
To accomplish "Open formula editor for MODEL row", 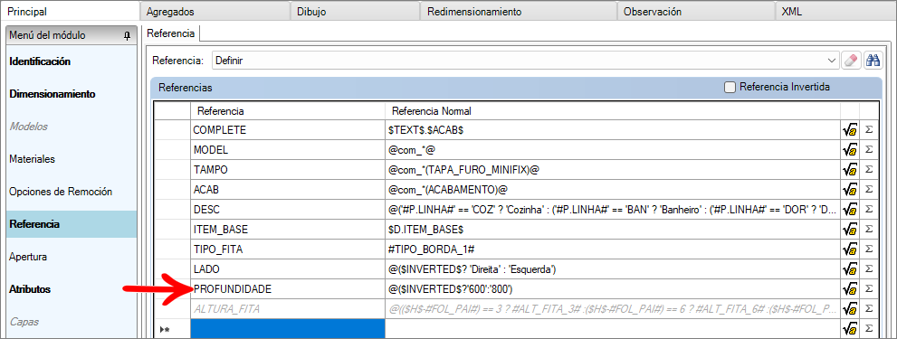I will tap(850, 150).
